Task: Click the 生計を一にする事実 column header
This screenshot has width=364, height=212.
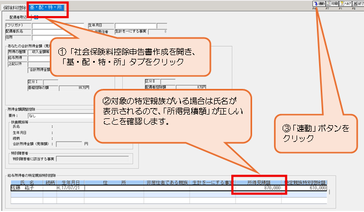Action: pos(213,183)
